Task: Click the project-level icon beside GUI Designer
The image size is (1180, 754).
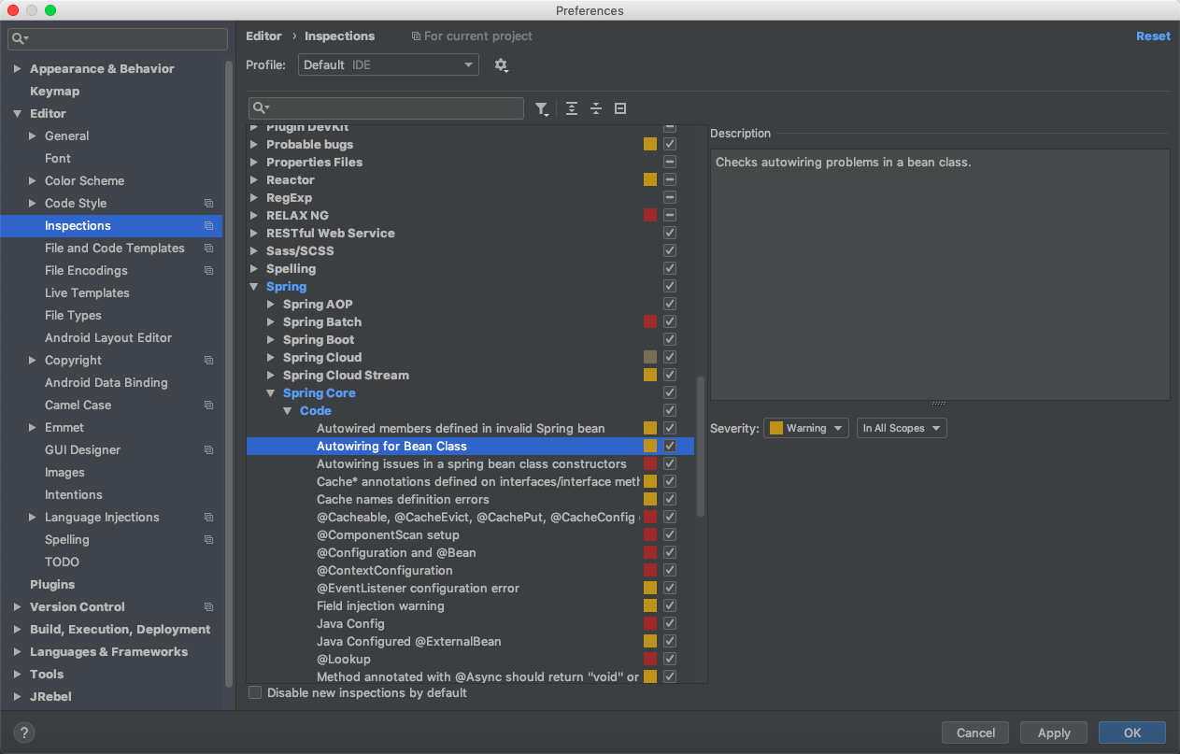Action: [208, 450]
